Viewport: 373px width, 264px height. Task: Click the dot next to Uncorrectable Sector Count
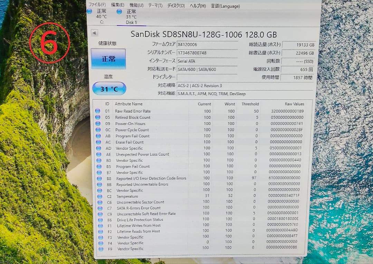(100, 202)
